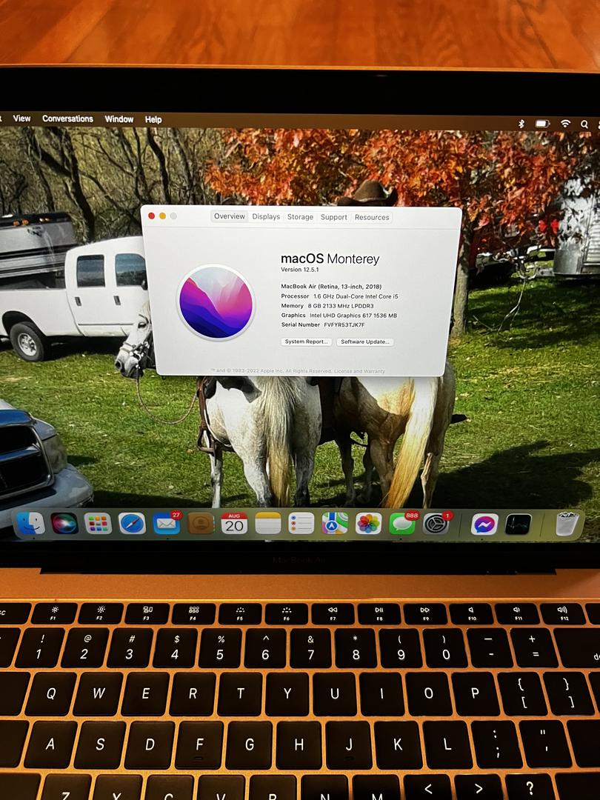Show the Resources tab
Screen dimensions: 600x800
click(x=372, y=217)
